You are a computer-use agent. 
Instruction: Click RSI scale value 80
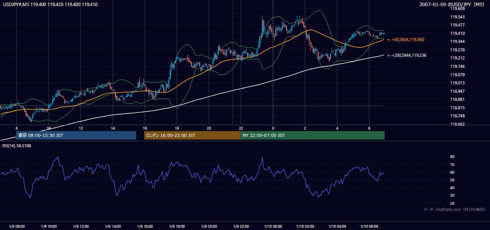(x=452, y=157)
